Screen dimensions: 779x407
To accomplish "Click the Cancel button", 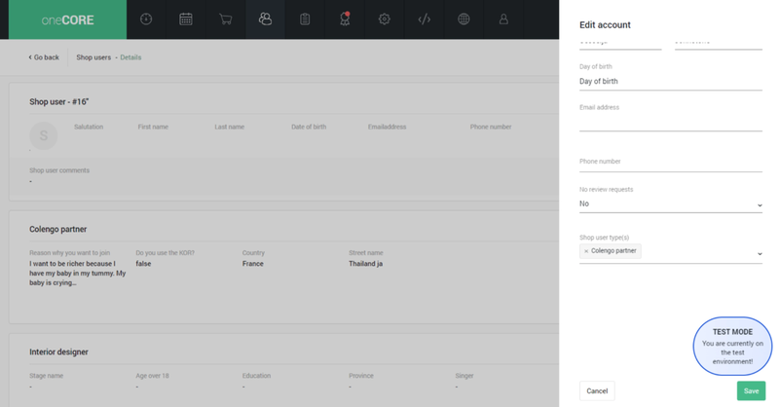I will [597, 390].
